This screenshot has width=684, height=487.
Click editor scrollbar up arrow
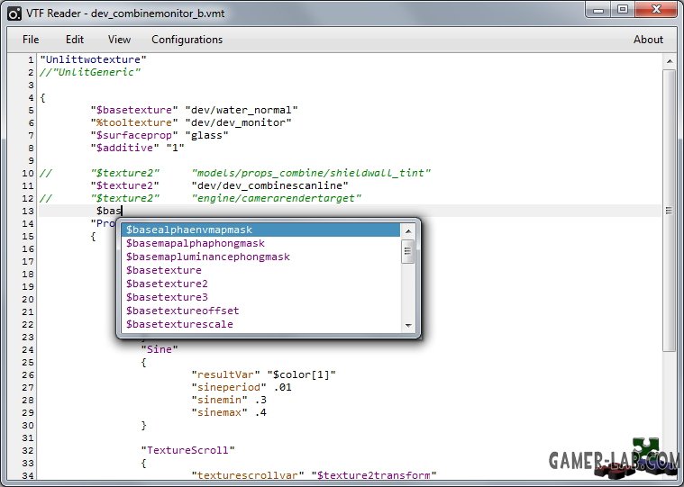click(670, 61)
